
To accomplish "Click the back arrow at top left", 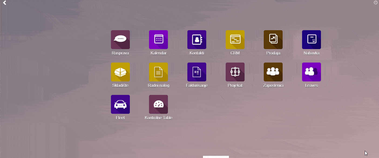I will tap(5, 3).
